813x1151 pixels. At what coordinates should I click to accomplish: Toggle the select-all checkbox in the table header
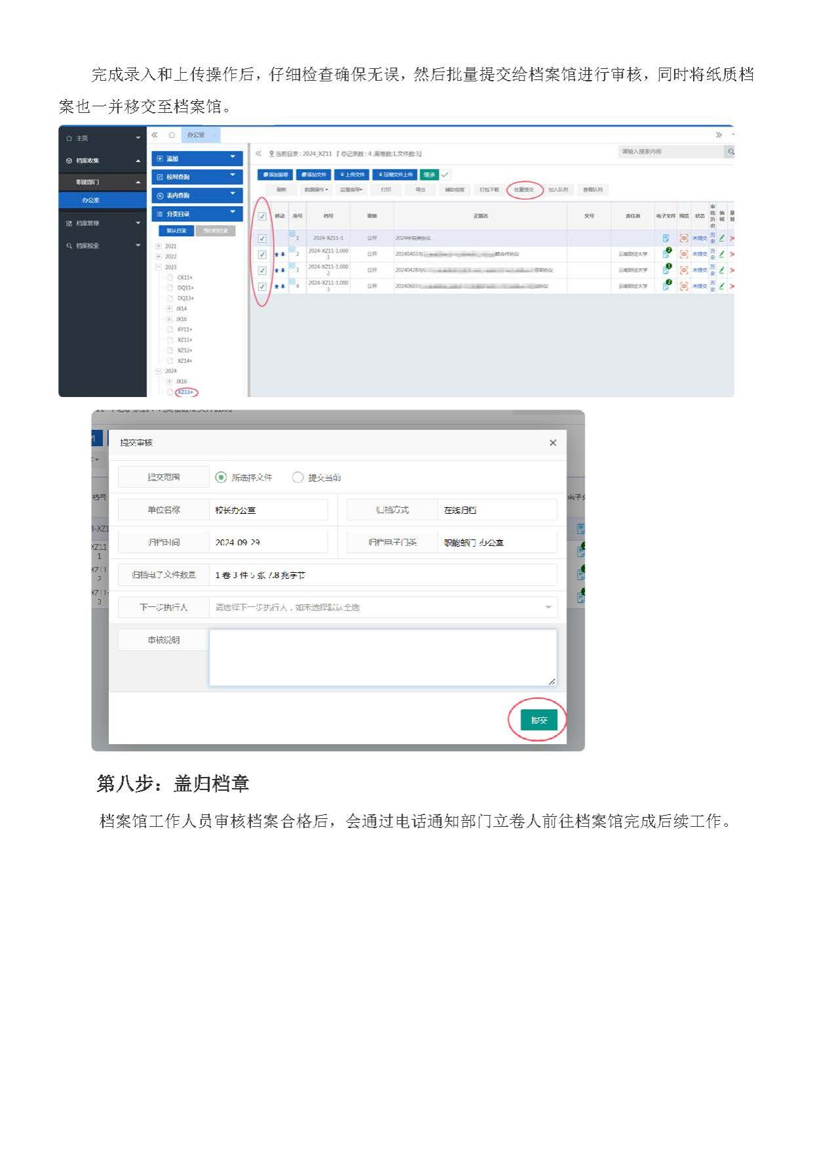[x=262, y=217]
